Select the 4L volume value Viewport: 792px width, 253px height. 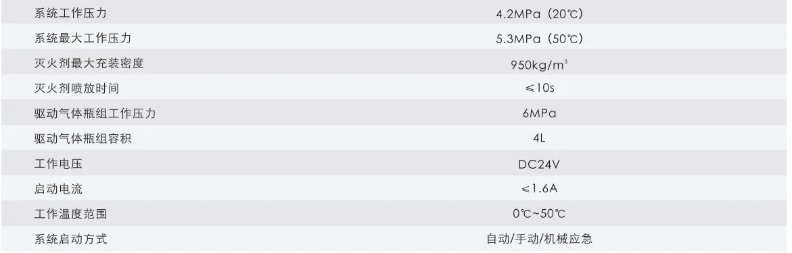(539, 138)
